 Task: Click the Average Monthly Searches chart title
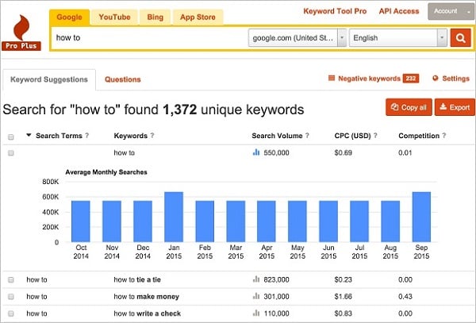click(x=106, y=172)
